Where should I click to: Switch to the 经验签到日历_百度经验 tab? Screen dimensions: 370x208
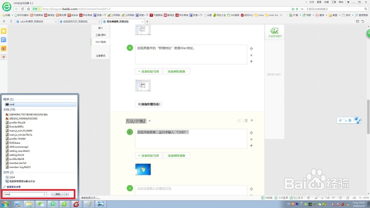click(80, 21)
